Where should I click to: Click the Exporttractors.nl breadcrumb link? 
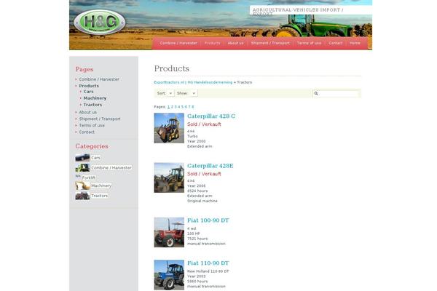tap(193, 82)
